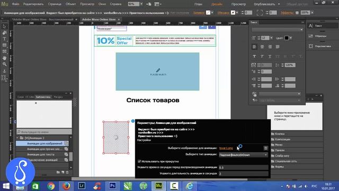Open the Страница menu
The height and width of the screenshot is (191, 339).
click(55, 4)
